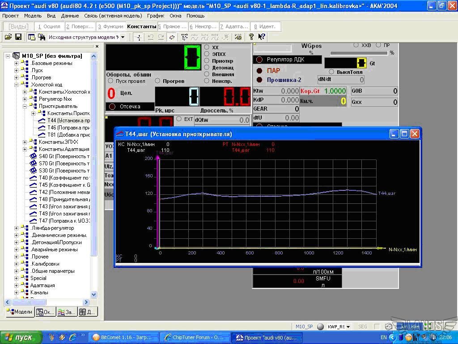Select the ВыклТопл radio option
The image size is (458, 344).
pos(331,72)
